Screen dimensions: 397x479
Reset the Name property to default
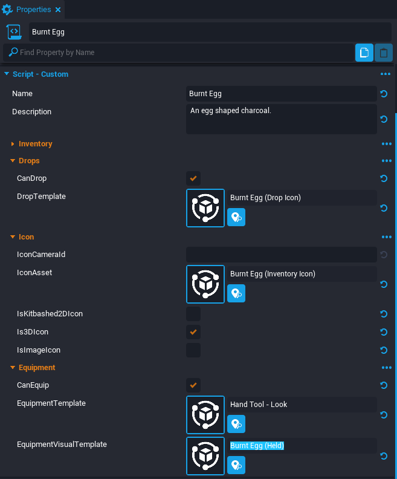[384, 94]
